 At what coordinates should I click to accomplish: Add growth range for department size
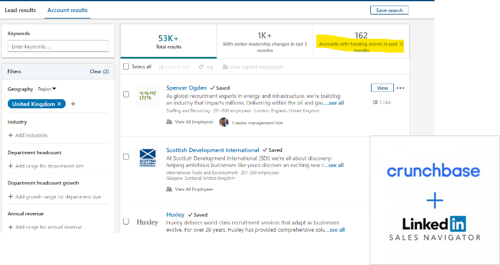55,197
